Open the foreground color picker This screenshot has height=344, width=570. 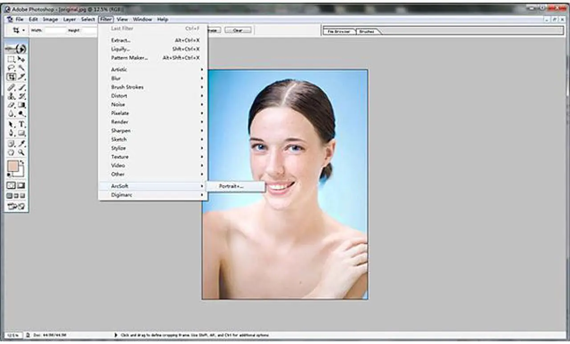(13, 166)
